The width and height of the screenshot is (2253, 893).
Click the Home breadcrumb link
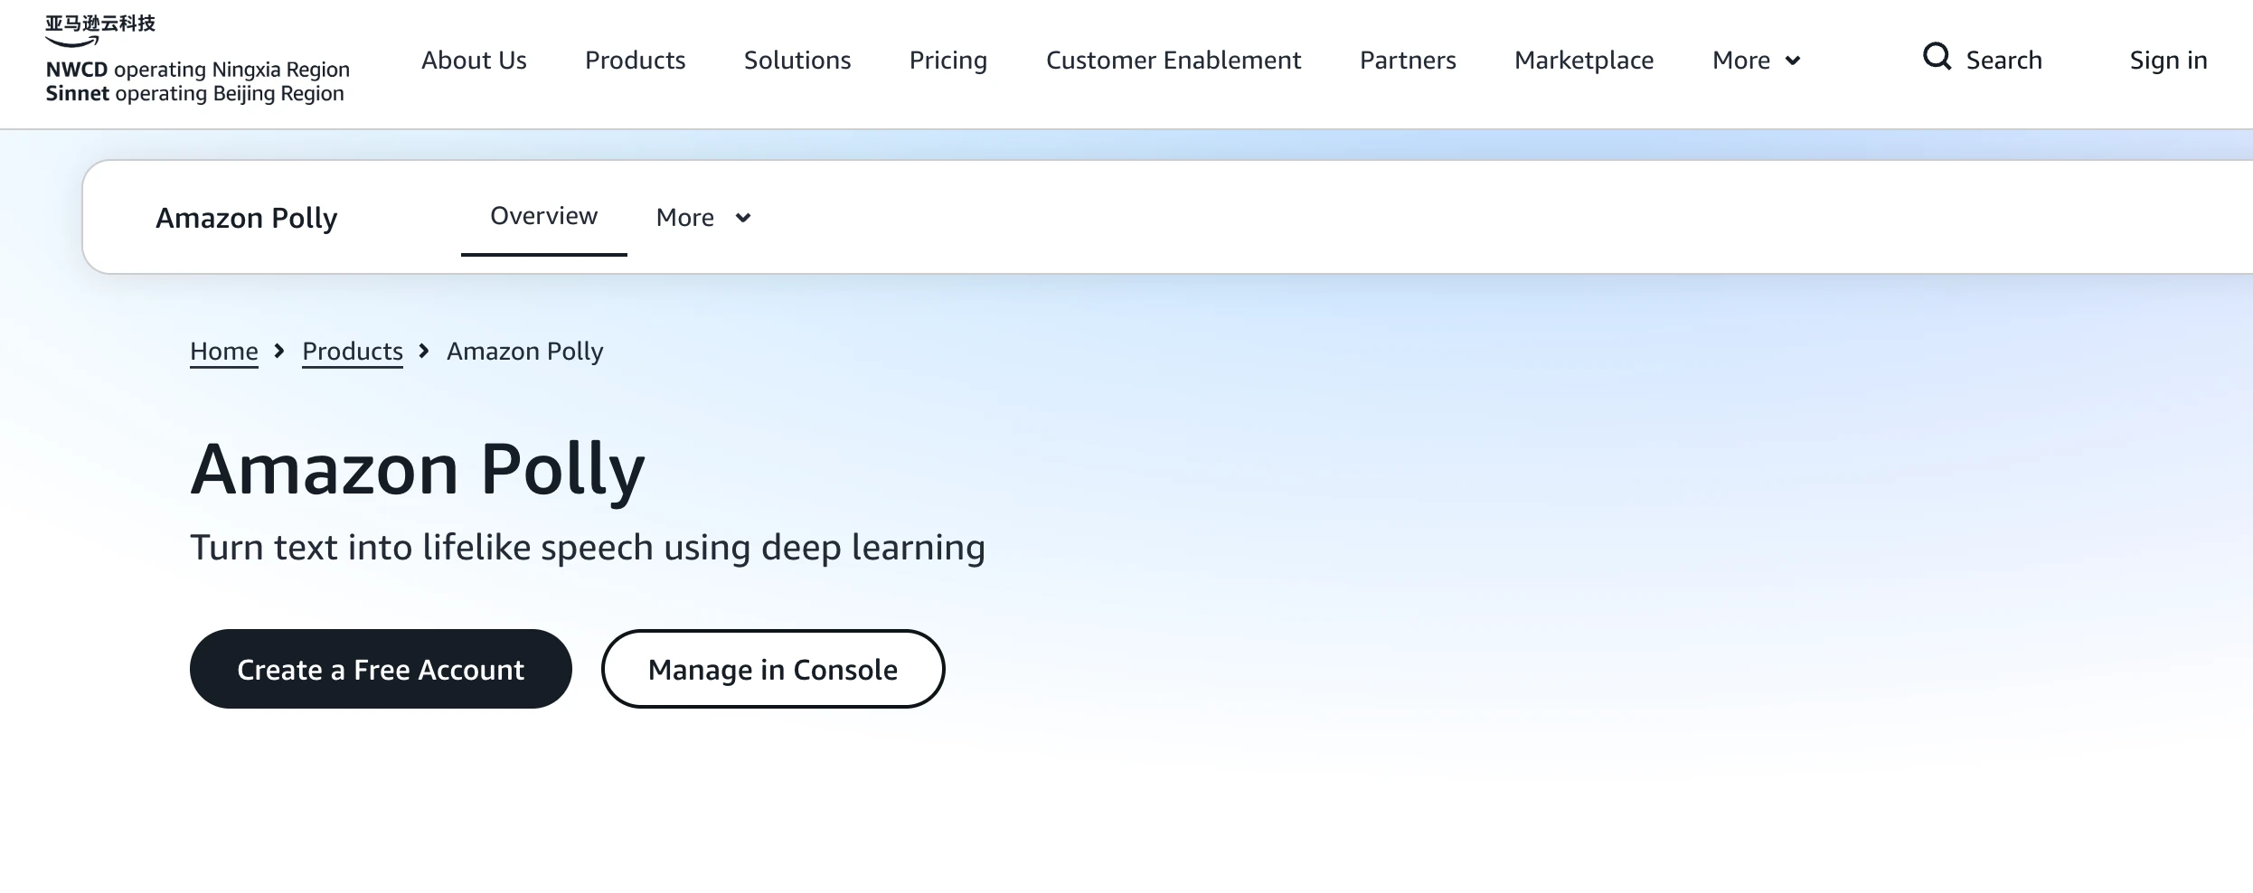click(224, 351)
